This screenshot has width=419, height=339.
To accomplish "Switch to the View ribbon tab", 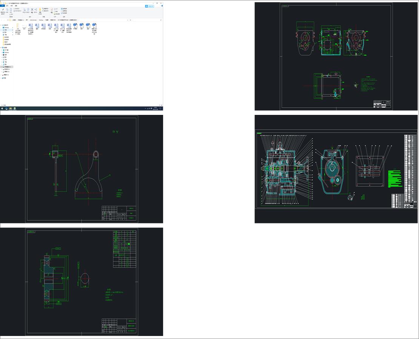I will click(16, 6).
